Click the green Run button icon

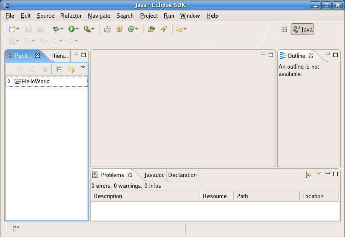71,29
